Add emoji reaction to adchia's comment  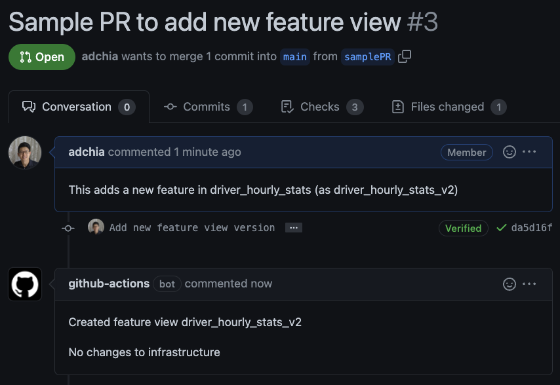pos(509,152)
